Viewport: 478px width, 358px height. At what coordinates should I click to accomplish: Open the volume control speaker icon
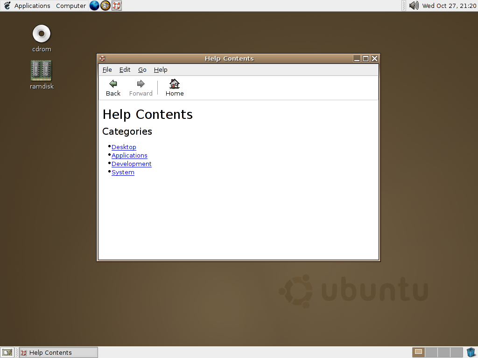(414, 6)
